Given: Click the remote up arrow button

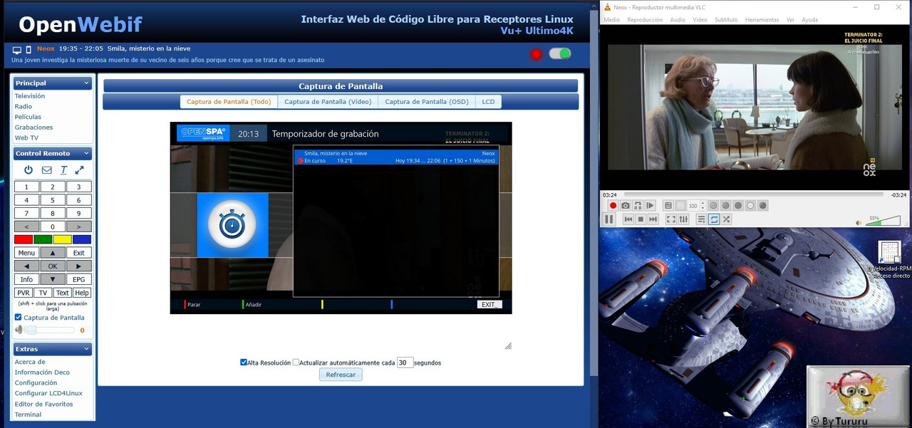Looking at the screenshot, I should (53, 253).
